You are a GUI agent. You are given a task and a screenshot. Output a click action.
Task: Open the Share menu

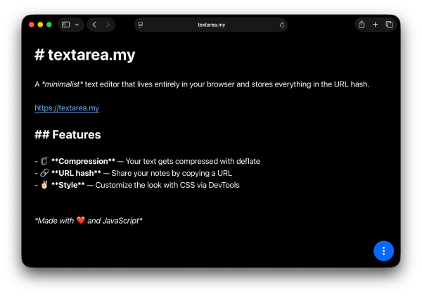pyautogui.click(x=362, y=25)
